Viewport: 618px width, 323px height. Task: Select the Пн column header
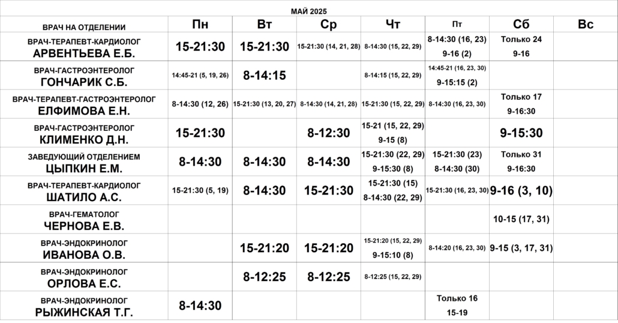point(200,24)
